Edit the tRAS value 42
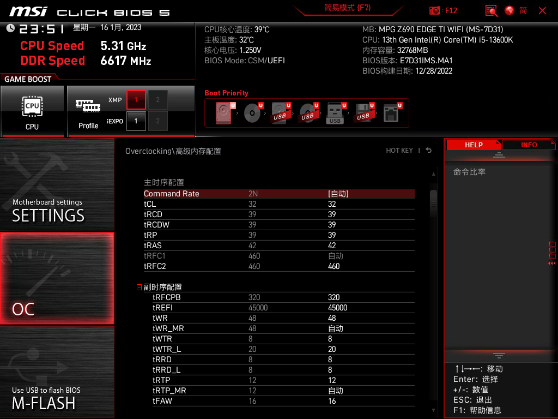This screenshot has height=419, width=558. tap(332, 246)
